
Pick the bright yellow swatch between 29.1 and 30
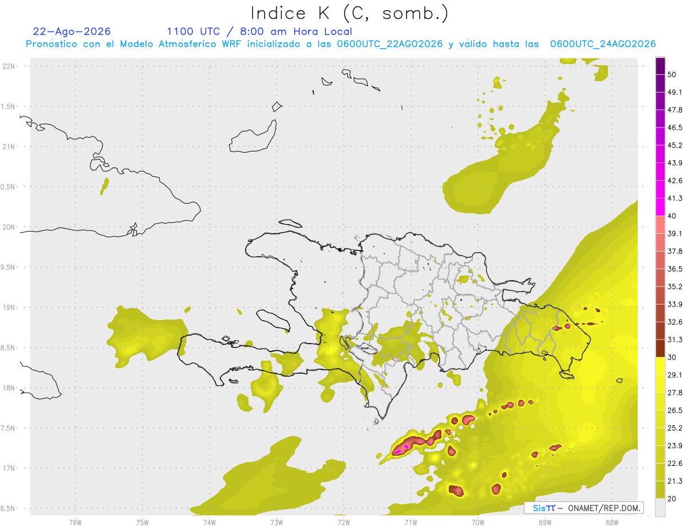point(661,366)
